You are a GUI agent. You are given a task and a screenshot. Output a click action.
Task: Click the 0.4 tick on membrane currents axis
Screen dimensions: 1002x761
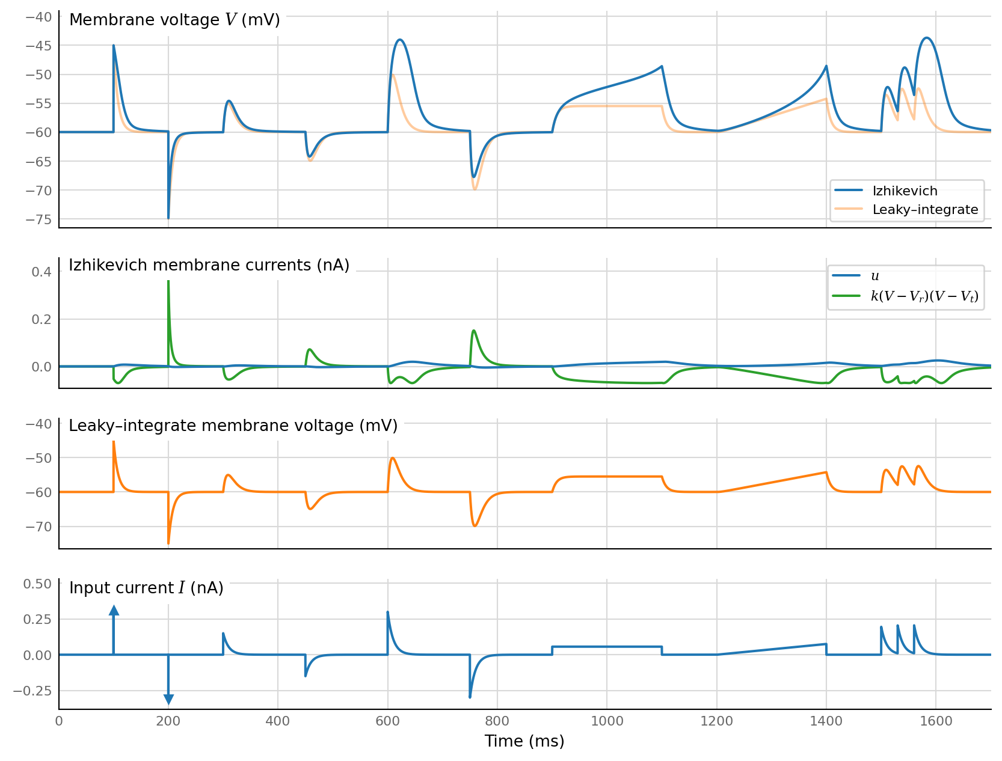point(41,272)
